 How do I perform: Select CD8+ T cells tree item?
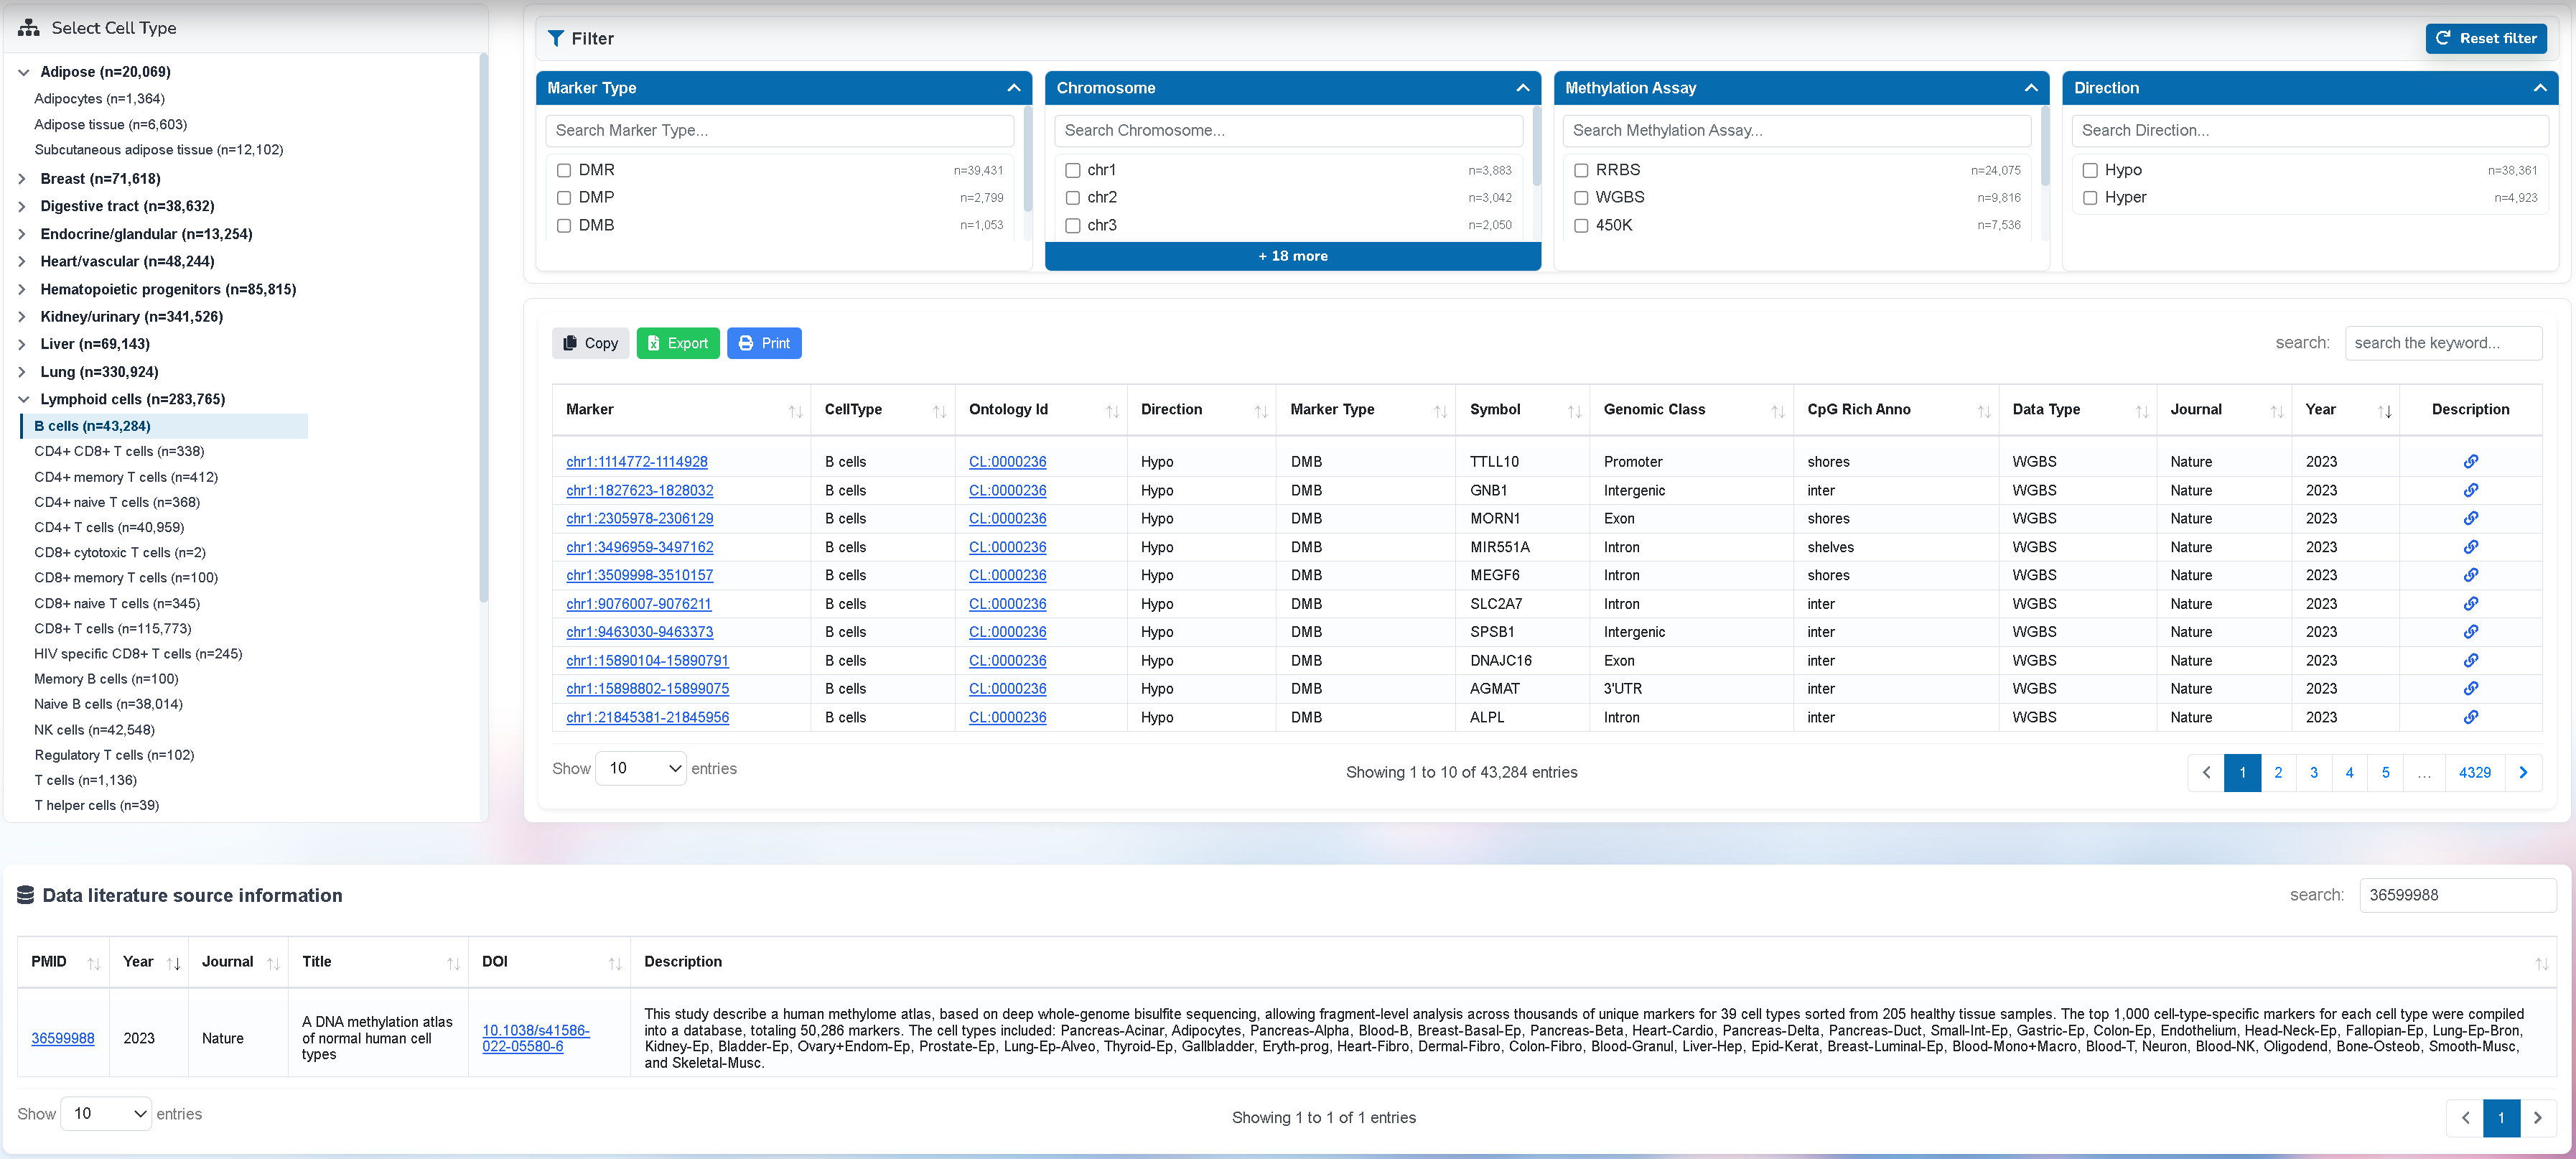coord(112,629)
